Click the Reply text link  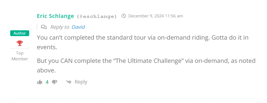pos(81,82)
